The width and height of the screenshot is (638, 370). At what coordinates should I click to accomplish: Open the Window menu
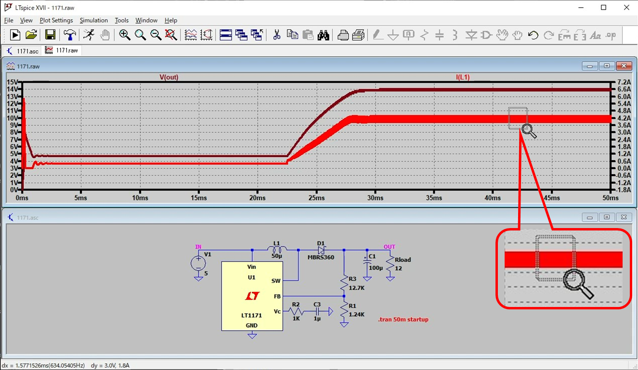146,20
